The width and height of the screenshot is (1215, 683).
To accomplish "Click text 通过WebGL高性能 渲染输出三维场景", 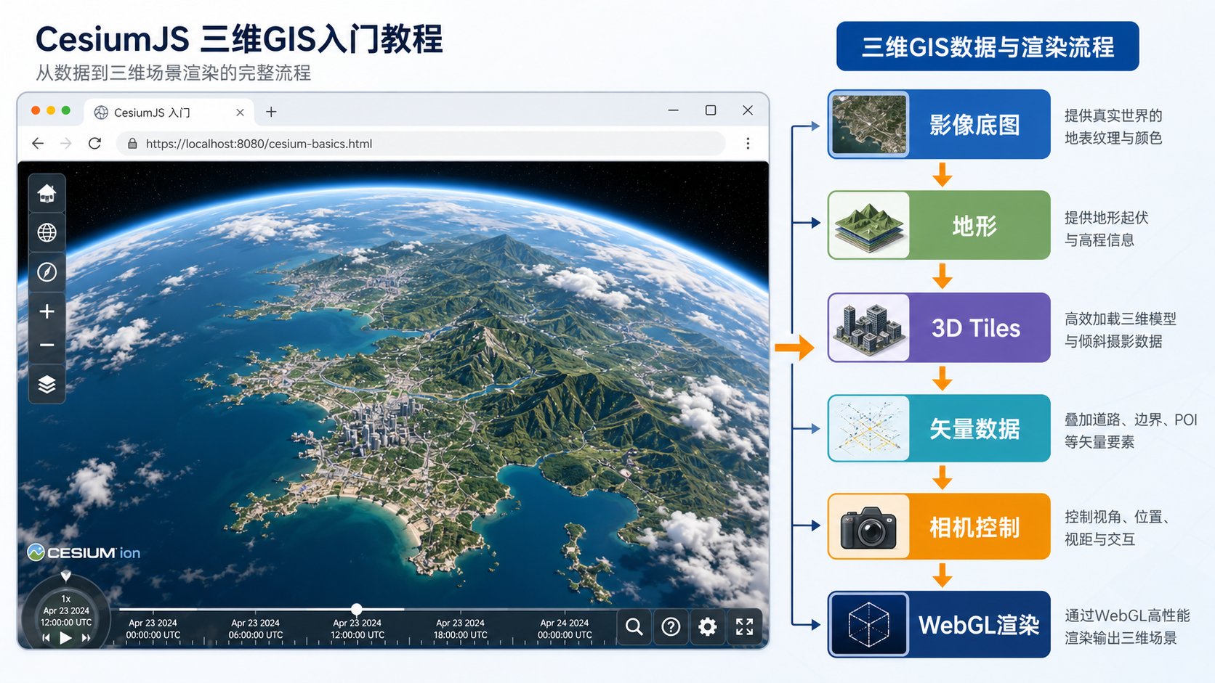I will [1127, 626].
